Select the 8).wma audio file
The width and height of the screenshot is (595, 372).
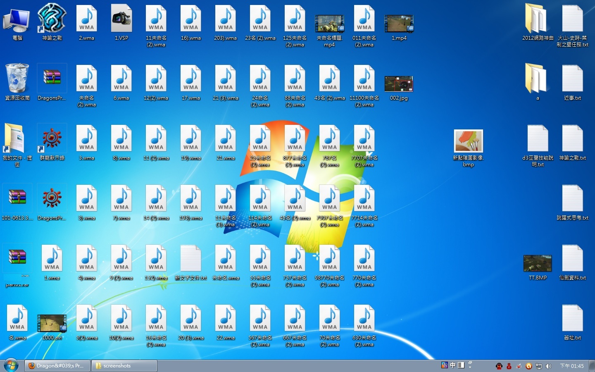(x=121, y=143)
